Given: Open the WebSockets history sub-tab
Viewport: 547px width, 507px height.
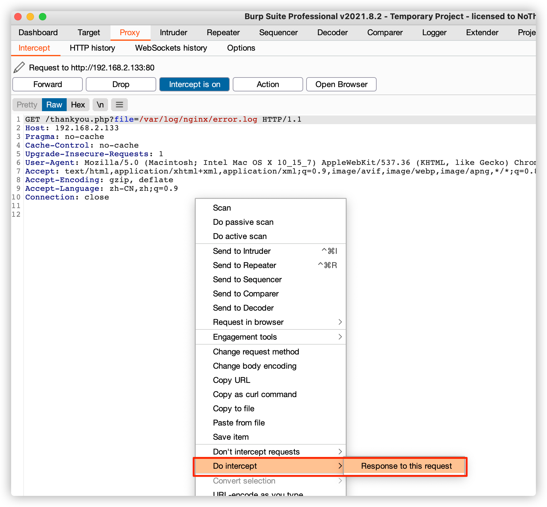Looking at the screenshot, I should (171, 48).
